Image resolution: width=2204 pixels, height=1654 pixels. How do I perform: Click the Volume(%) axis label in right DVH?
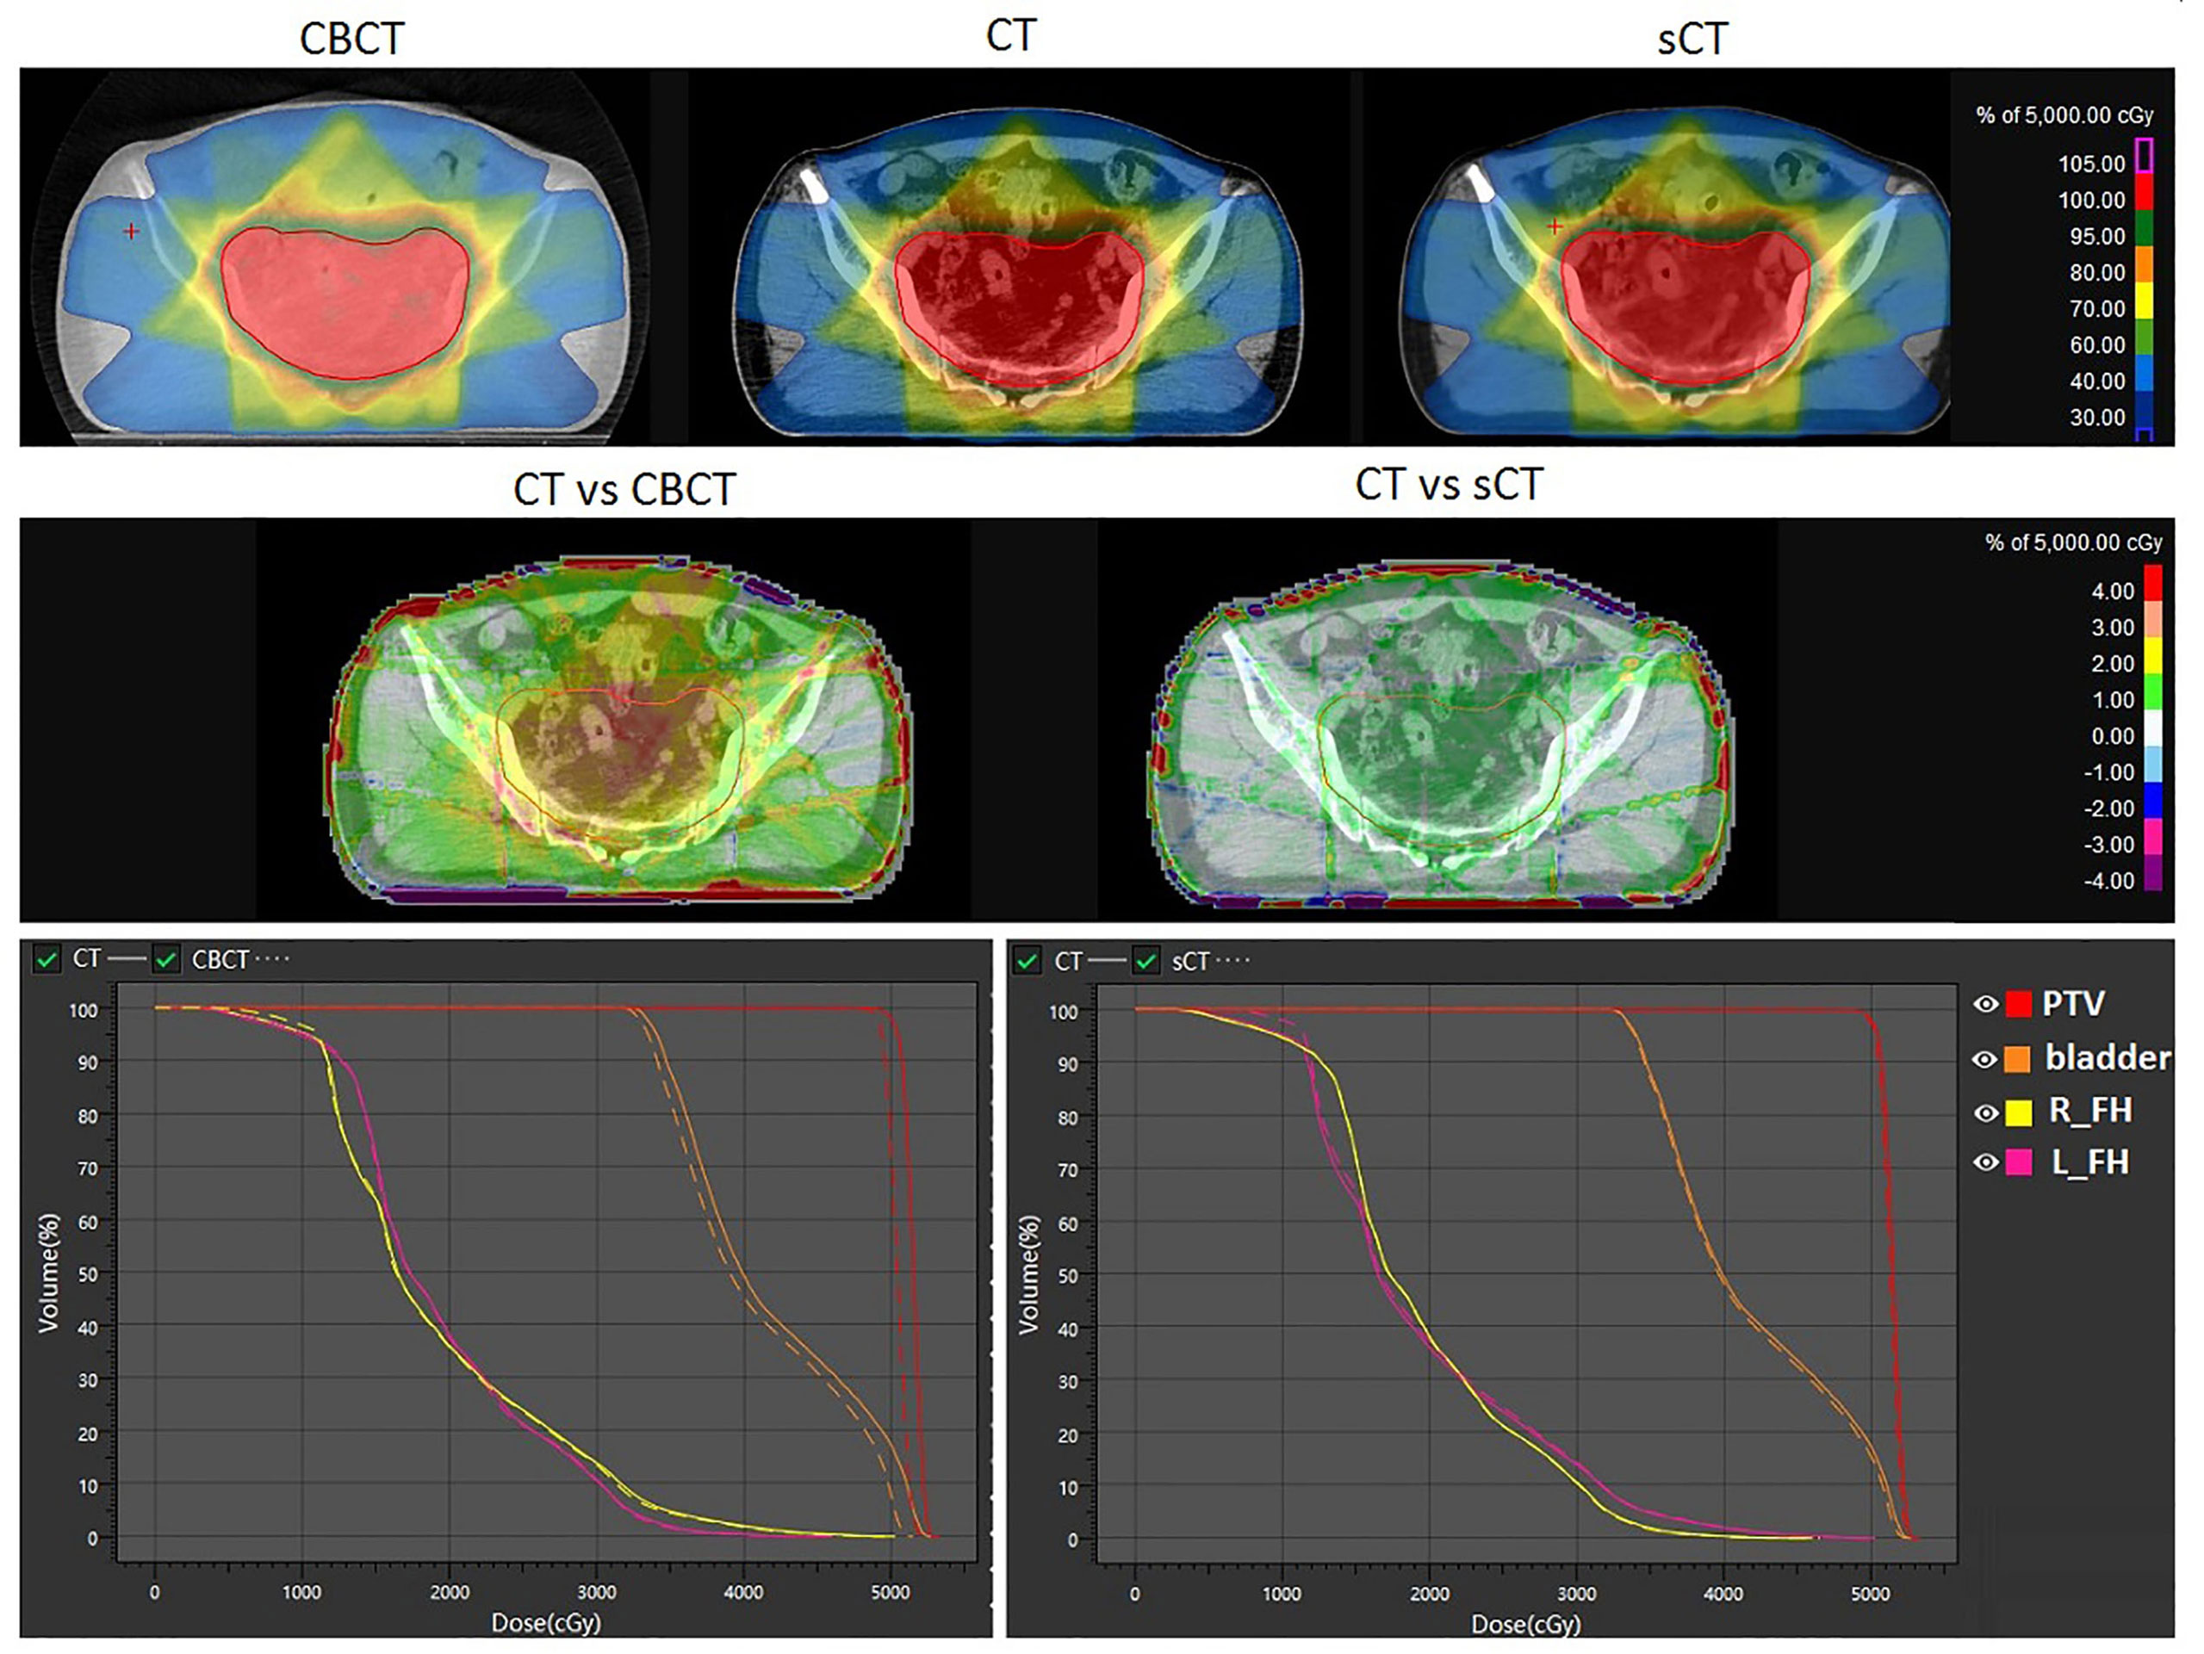[1028, 1273]
